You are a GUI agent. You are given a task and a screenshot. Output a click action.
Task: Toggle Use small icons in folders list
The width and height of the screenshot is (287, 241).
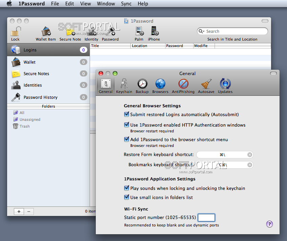click(127, 197)
